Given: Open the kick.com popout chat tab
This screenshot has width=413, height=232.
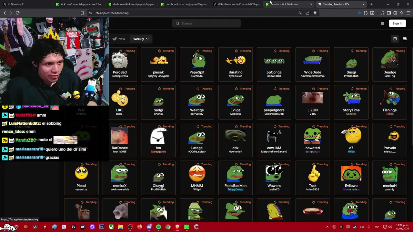Looking at the screenshot, I should (79, 4).
